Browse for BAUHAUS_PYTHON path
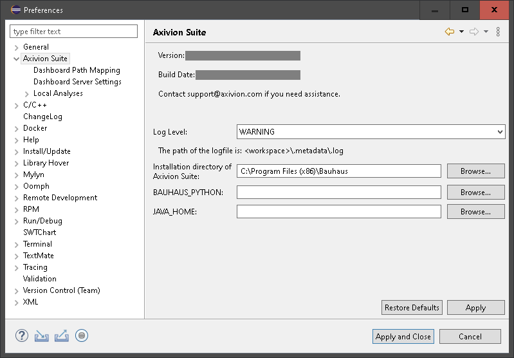514x358 pixels. [x=475, y=193]
